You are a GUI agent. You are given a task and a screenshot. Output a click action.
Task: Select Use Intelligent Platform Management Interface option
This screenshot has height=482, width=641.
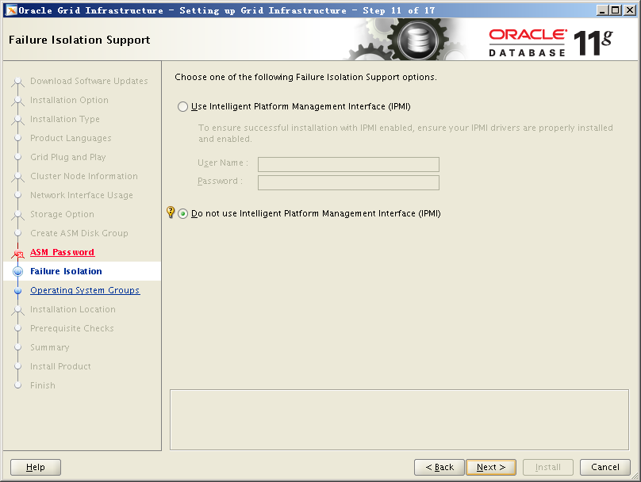183,106
